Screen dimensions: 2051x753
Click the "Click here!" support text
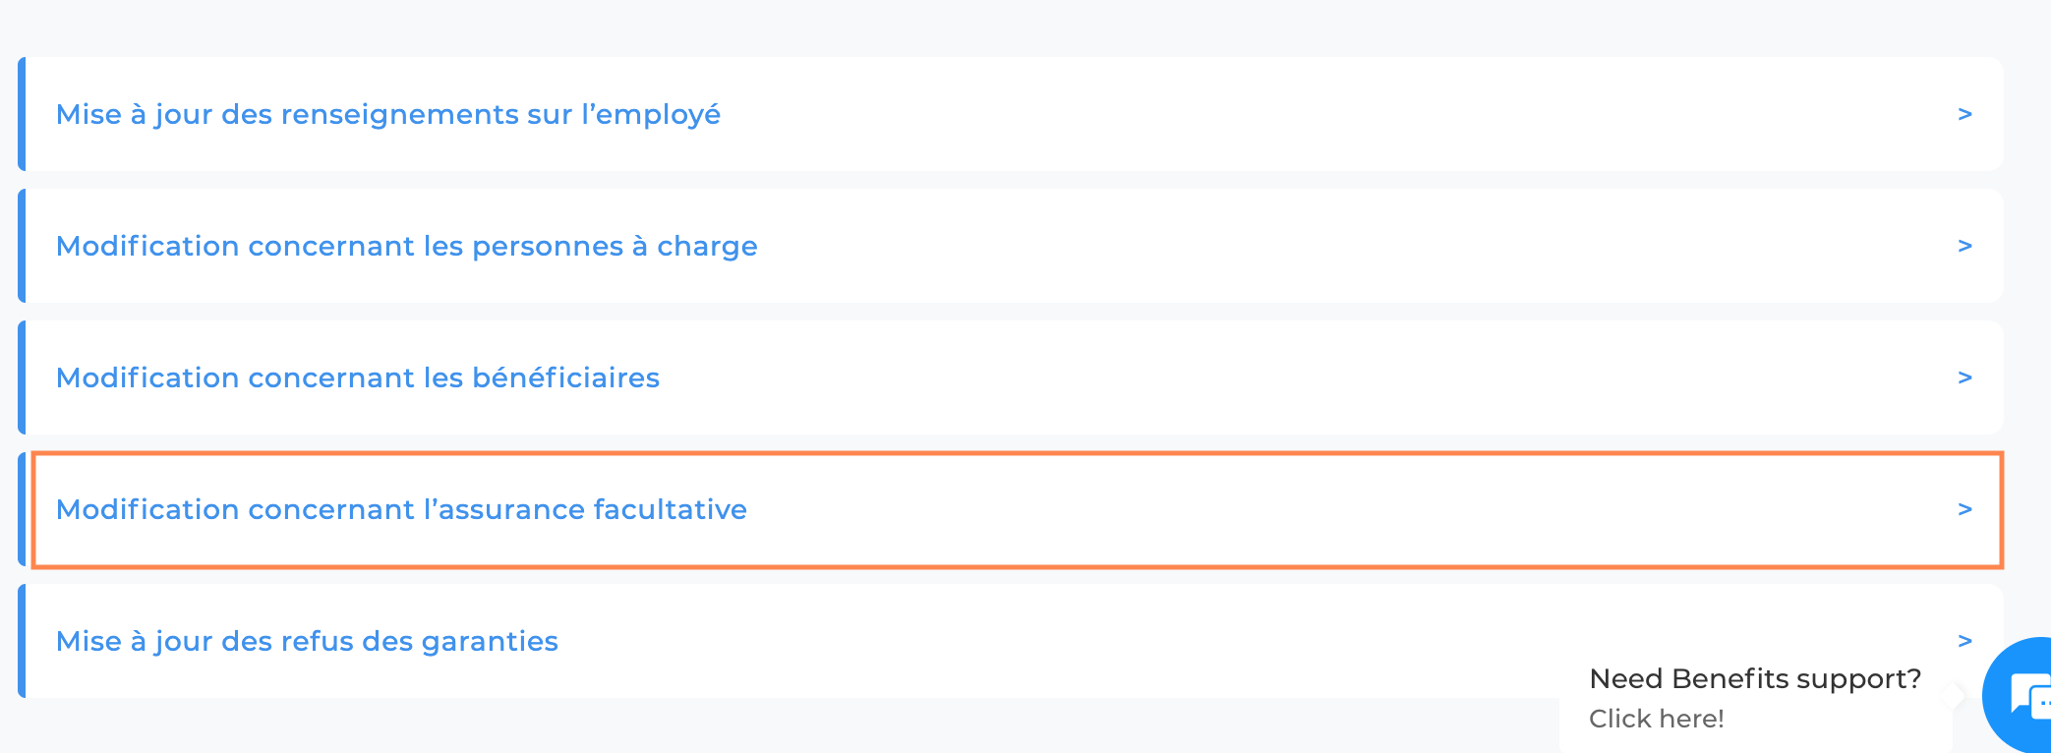[1657, 719]
